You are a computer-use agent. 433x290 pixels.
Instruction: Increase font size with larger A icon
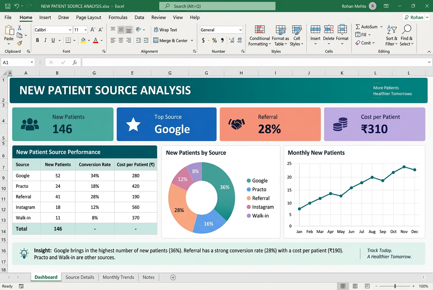coord(93,30)
